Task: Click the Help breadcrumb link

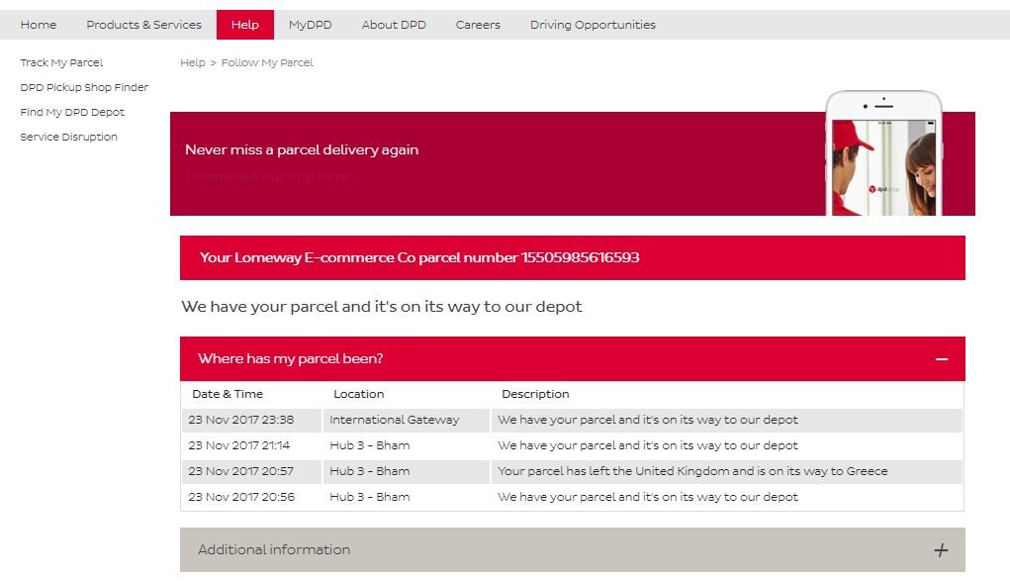Action: [x=193, y=62]
